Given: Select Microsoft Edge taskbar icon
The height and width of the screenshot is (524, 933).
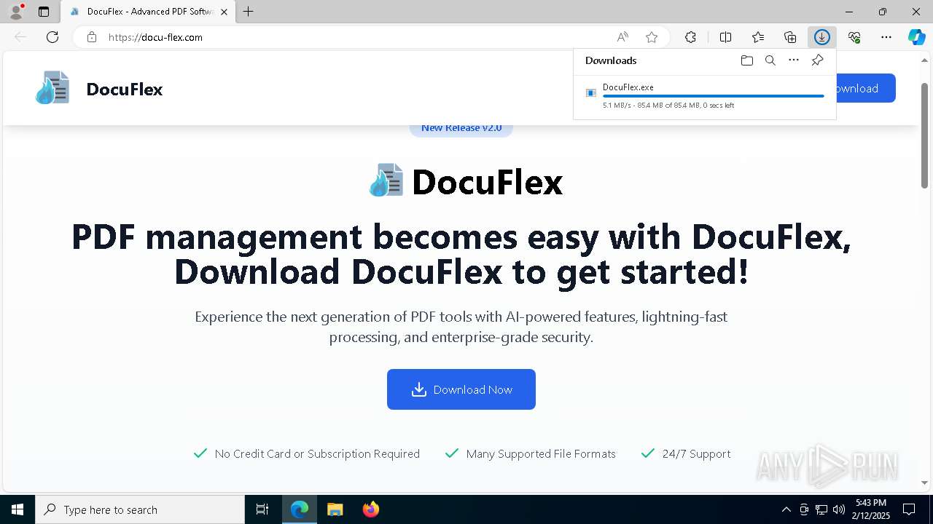Looking at the screenshot, I should pos(300,509).
